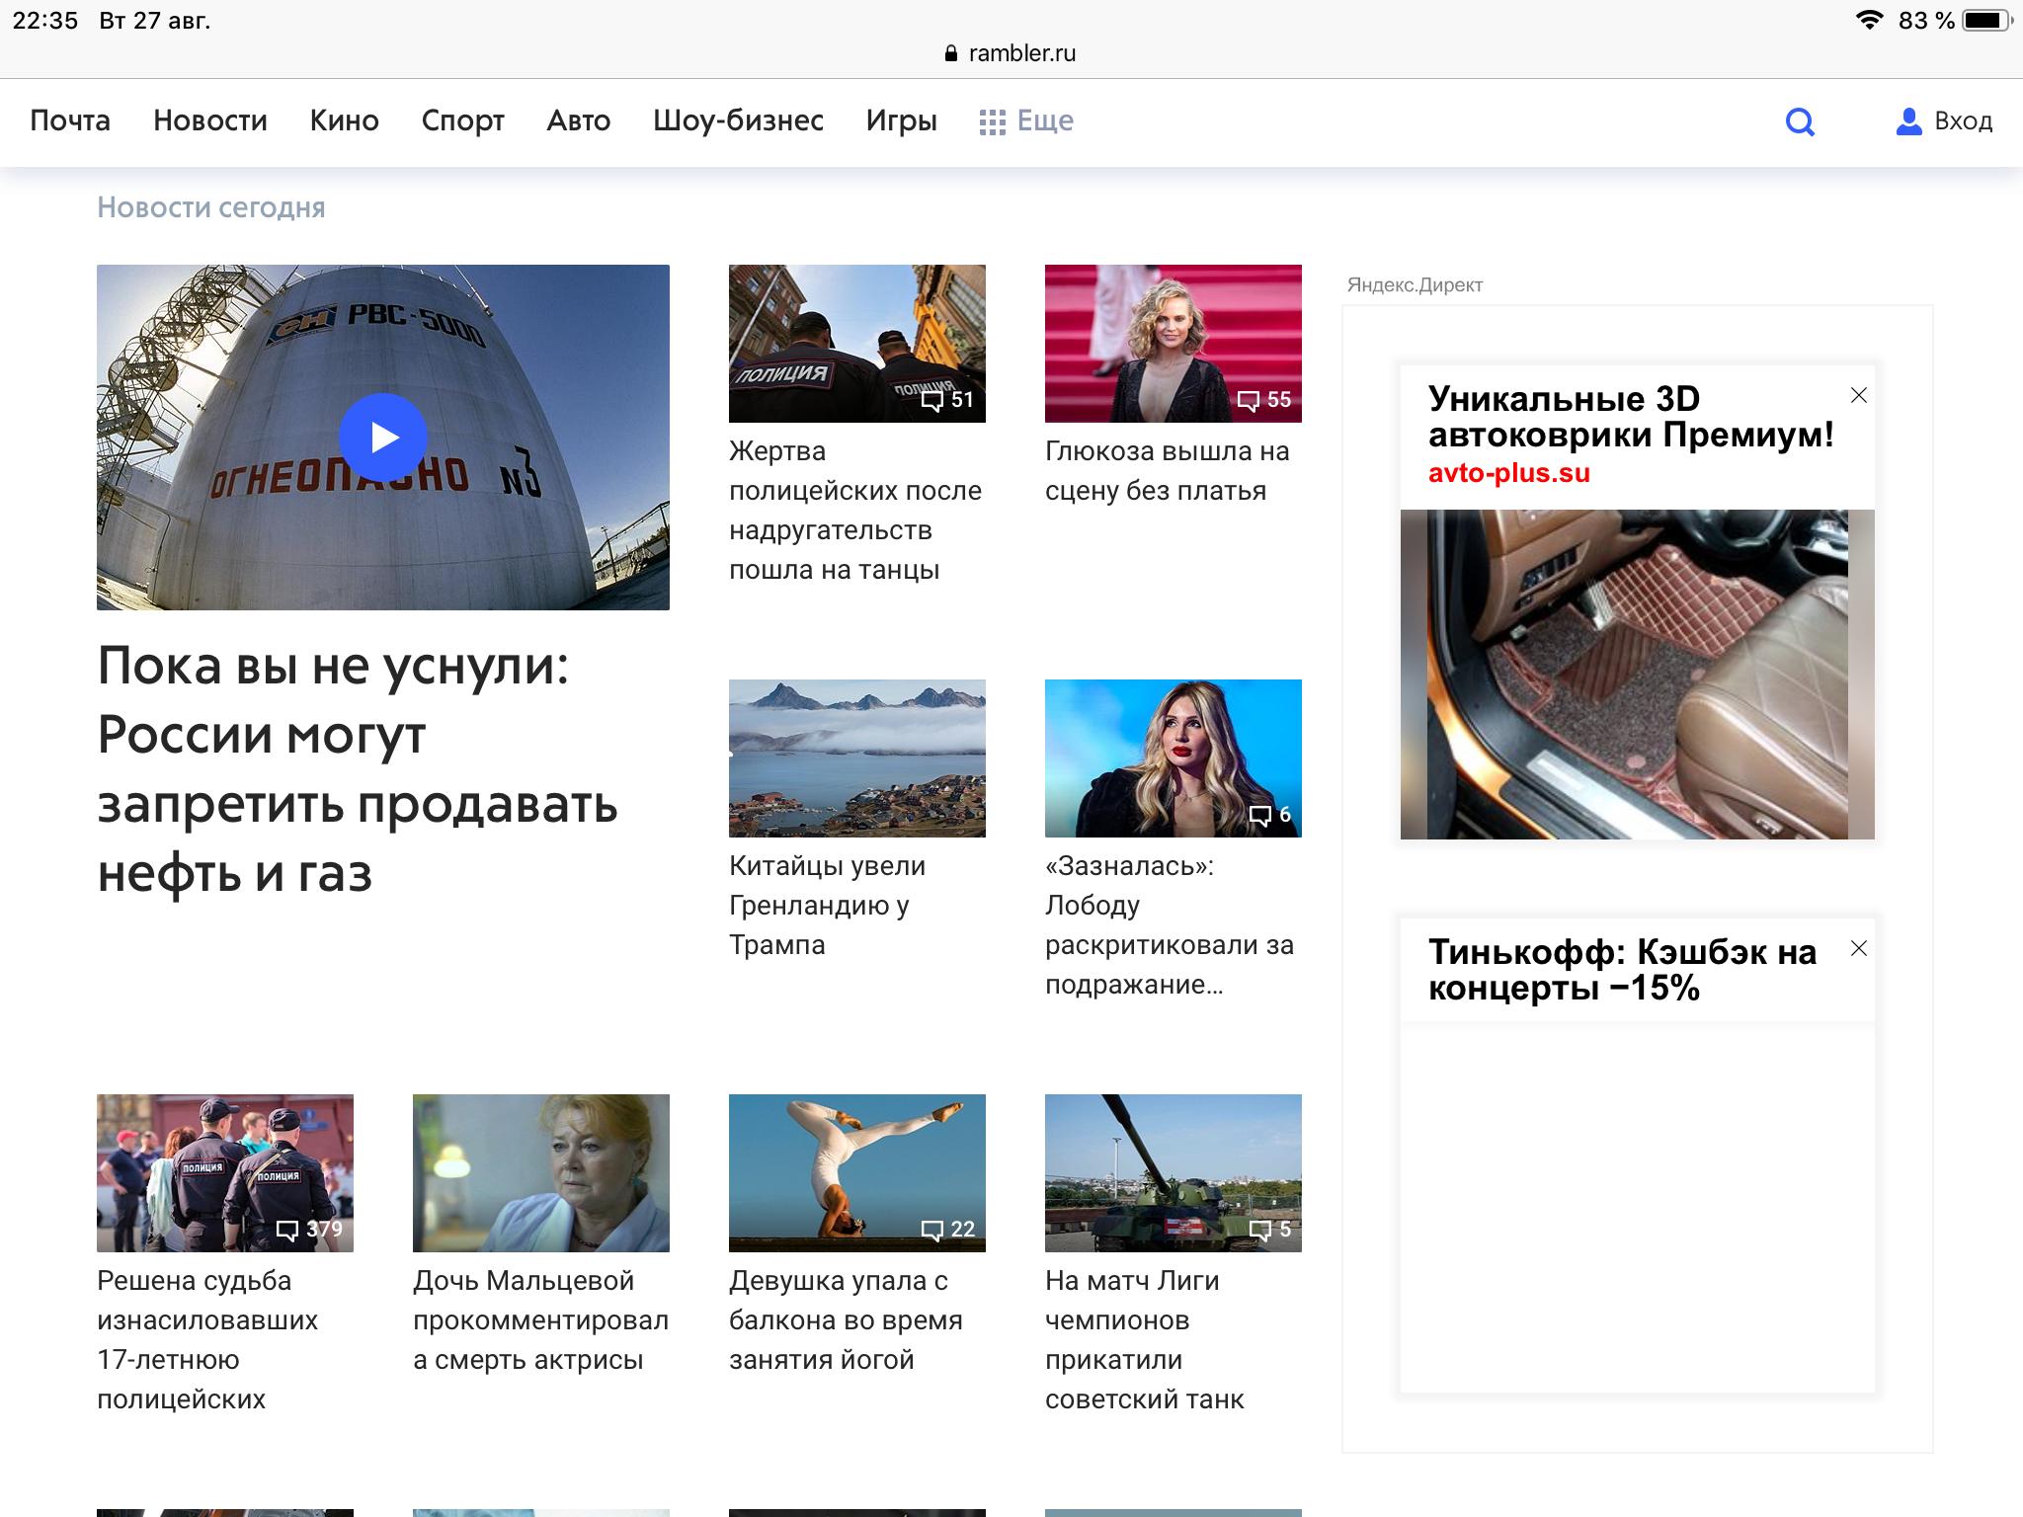Click the yoga headstand thumbnail
Viewport: 2023px width, 1517px height.
(857, 1173)
